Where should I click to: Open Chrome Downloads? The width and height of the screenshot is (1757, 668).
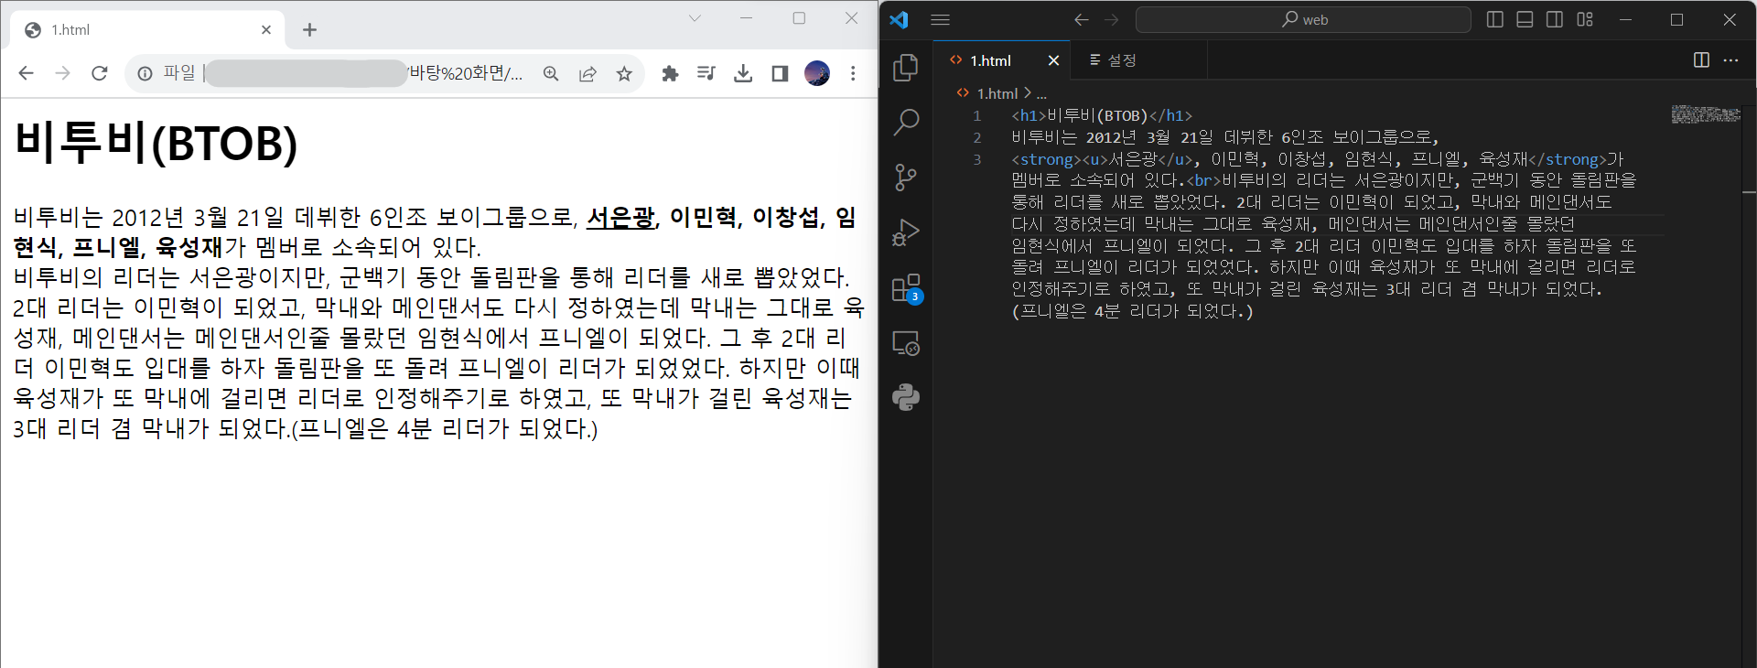pos(743,73)
